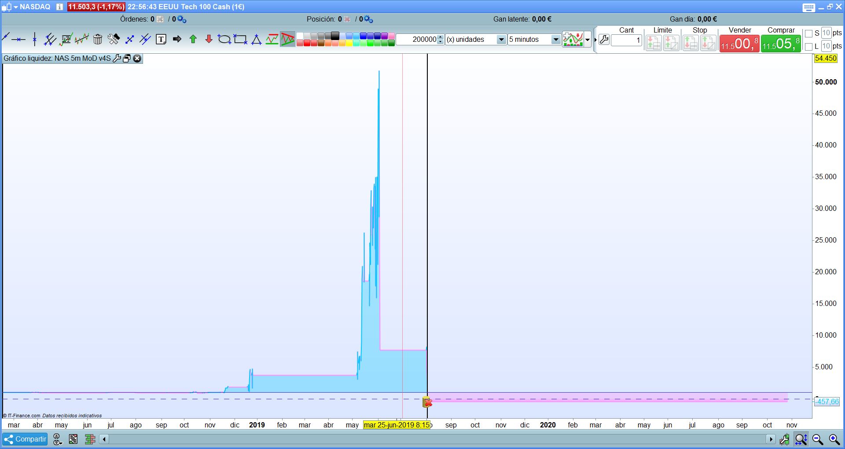Select the blue segment drawing tool
845x449 pixels.
click(x=129, y=39)
